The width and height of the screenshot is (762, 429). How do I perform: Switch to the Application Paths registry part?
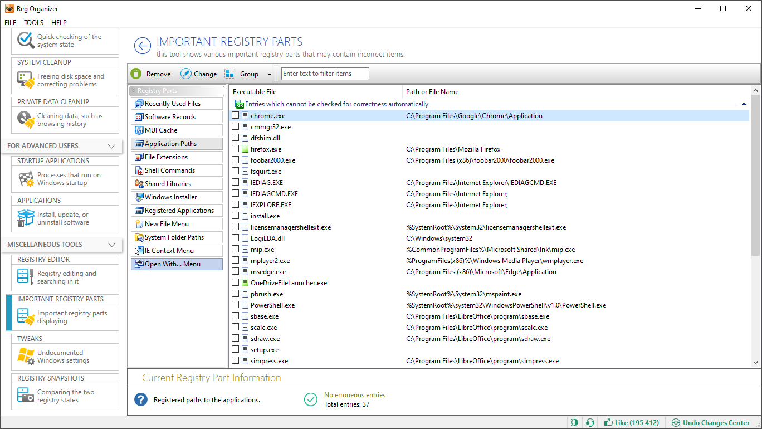pyautogui.click(x=177, y=143)
